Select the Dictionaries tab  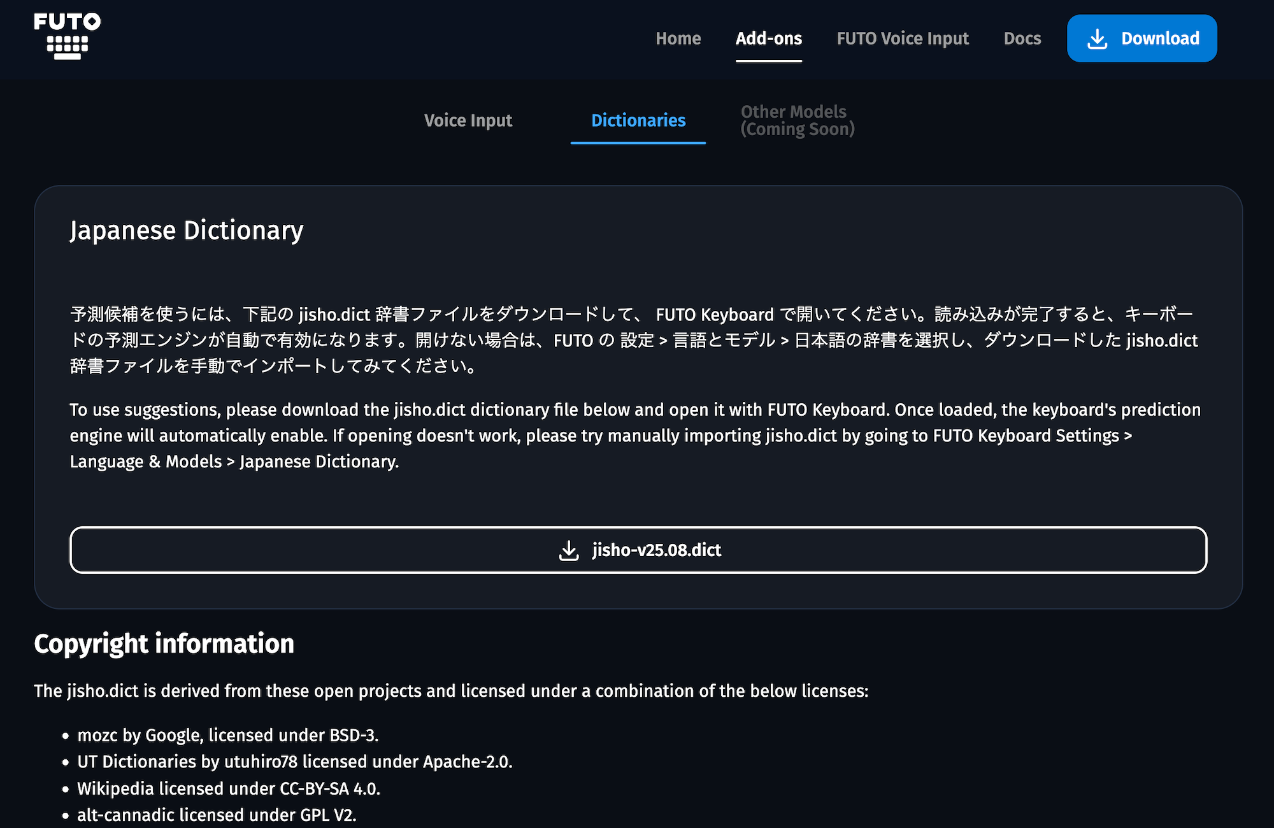(x=638, y=120)
